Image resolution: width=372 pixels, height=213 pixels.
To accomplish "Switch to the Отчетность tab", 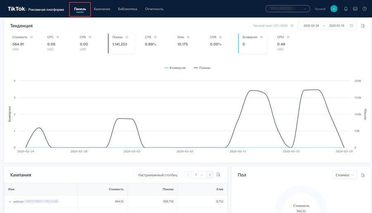I will [x=154, y=9].
